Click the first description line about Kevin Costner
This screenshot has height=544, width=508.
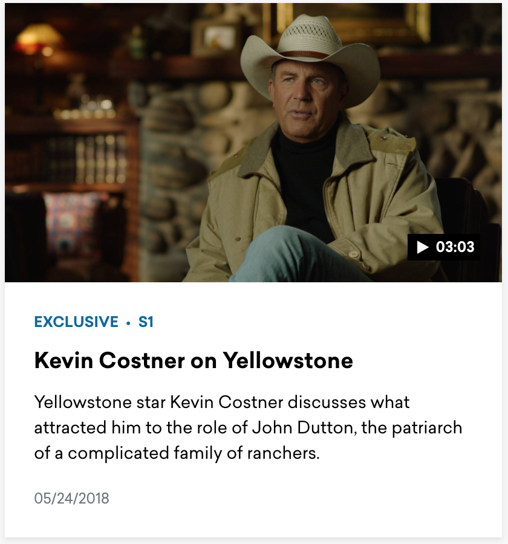point(222,403)
